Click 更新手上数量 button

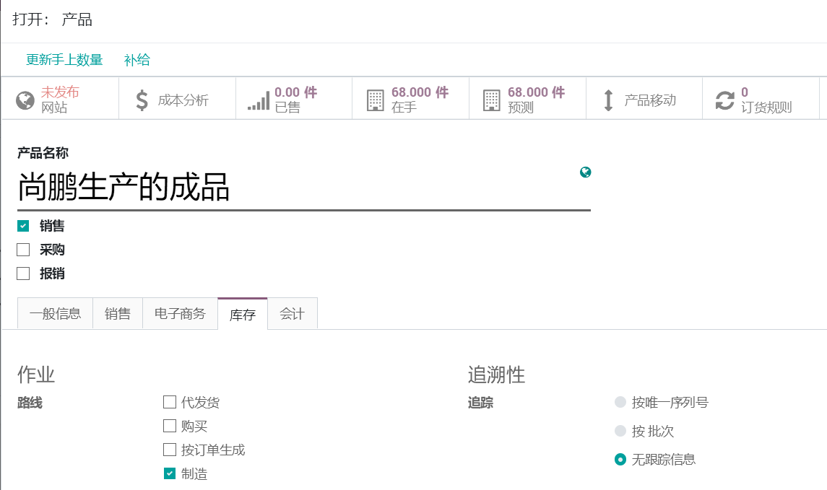click(x=64, y=60)
